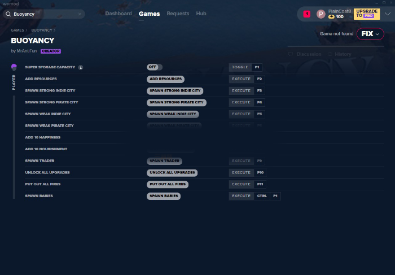Execute the Unlock All Upgrades cheat
This screenshot has width=395, height=275.
(x=241, y=172)
